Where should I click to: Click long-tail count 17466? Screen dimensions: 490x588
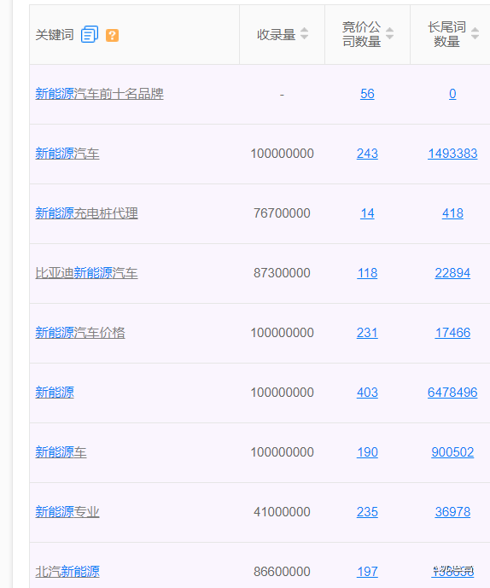452,333
